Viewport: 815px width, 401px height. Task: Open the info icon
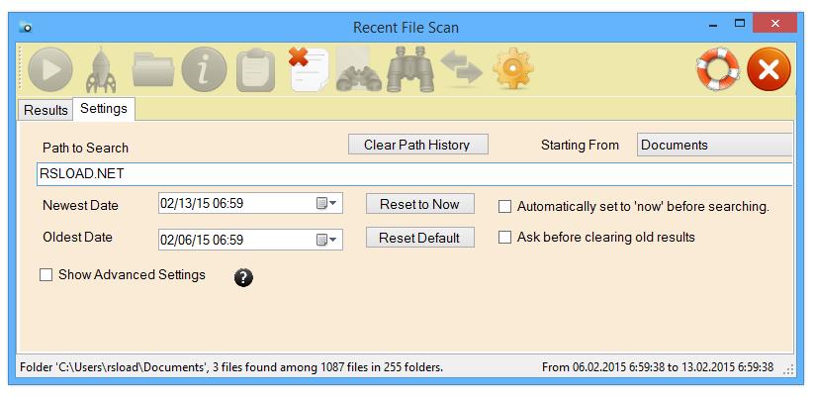tap(205, 69)
